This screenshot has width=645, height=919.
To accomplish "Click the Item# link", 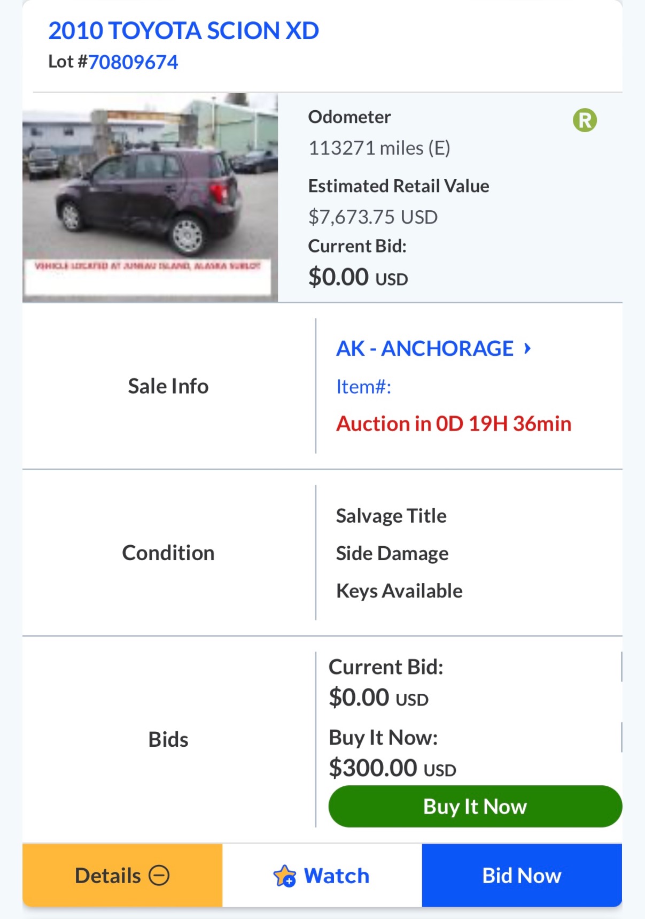I will tap(363, 386).
